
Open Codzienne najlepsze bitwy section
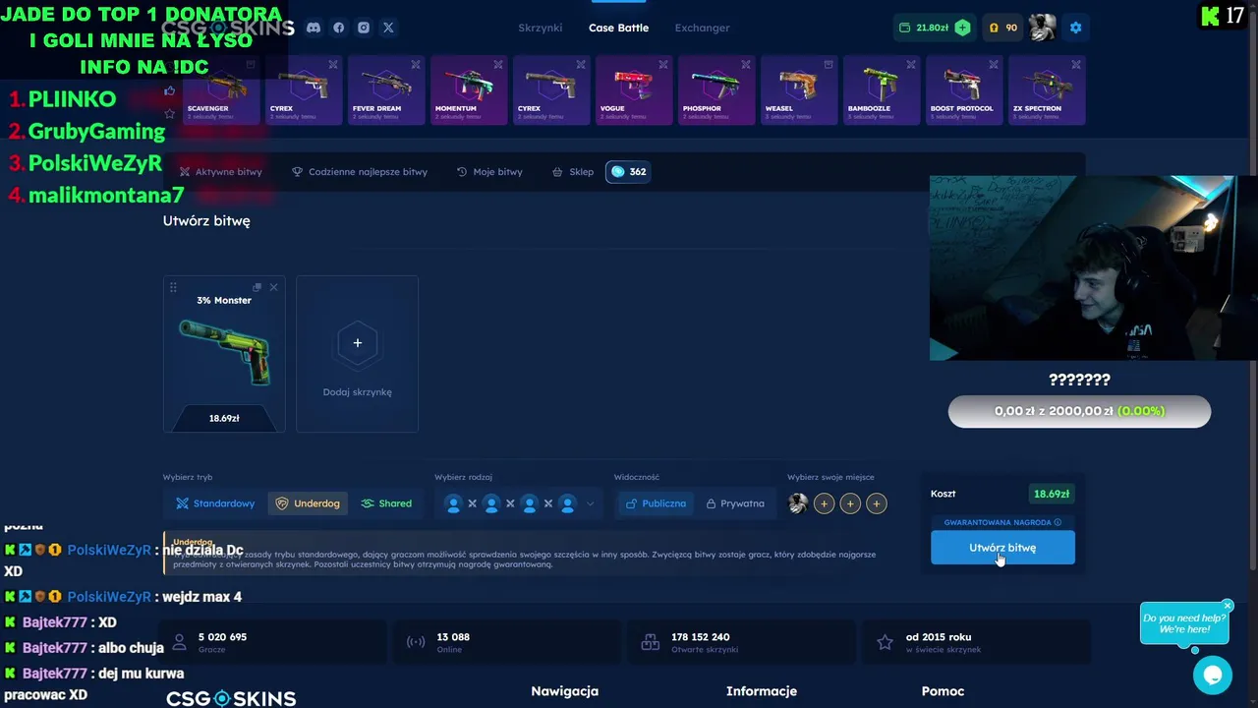360,171
